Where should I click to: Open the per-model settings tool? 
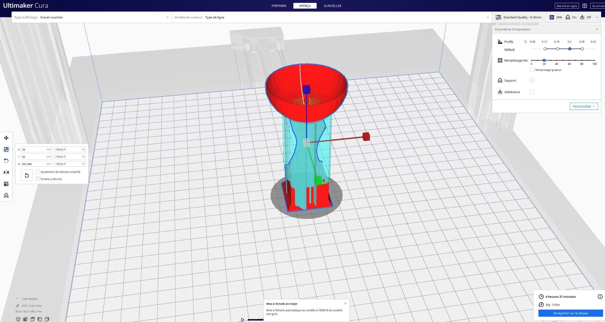(x=6, y=184)
